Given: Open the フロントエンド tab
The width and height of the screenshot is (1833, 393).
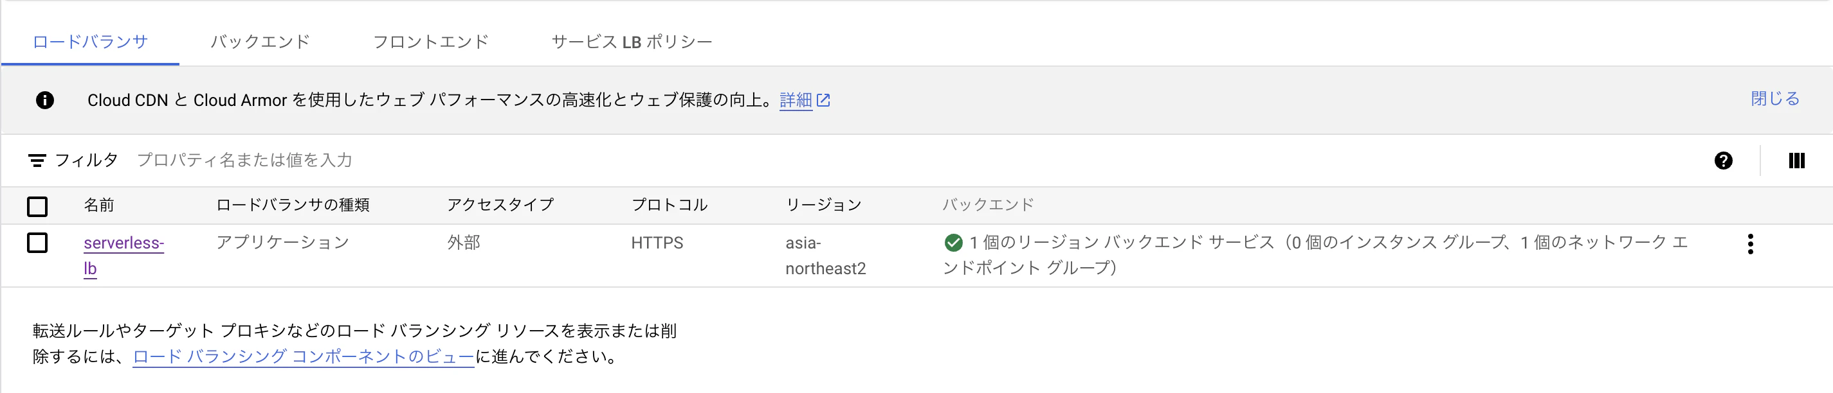Looking at the screenshot, I should point(430,41).
